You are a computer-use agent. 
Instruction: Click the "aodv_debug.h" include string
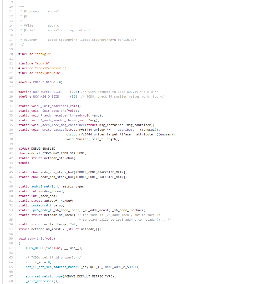coord(48,73)
